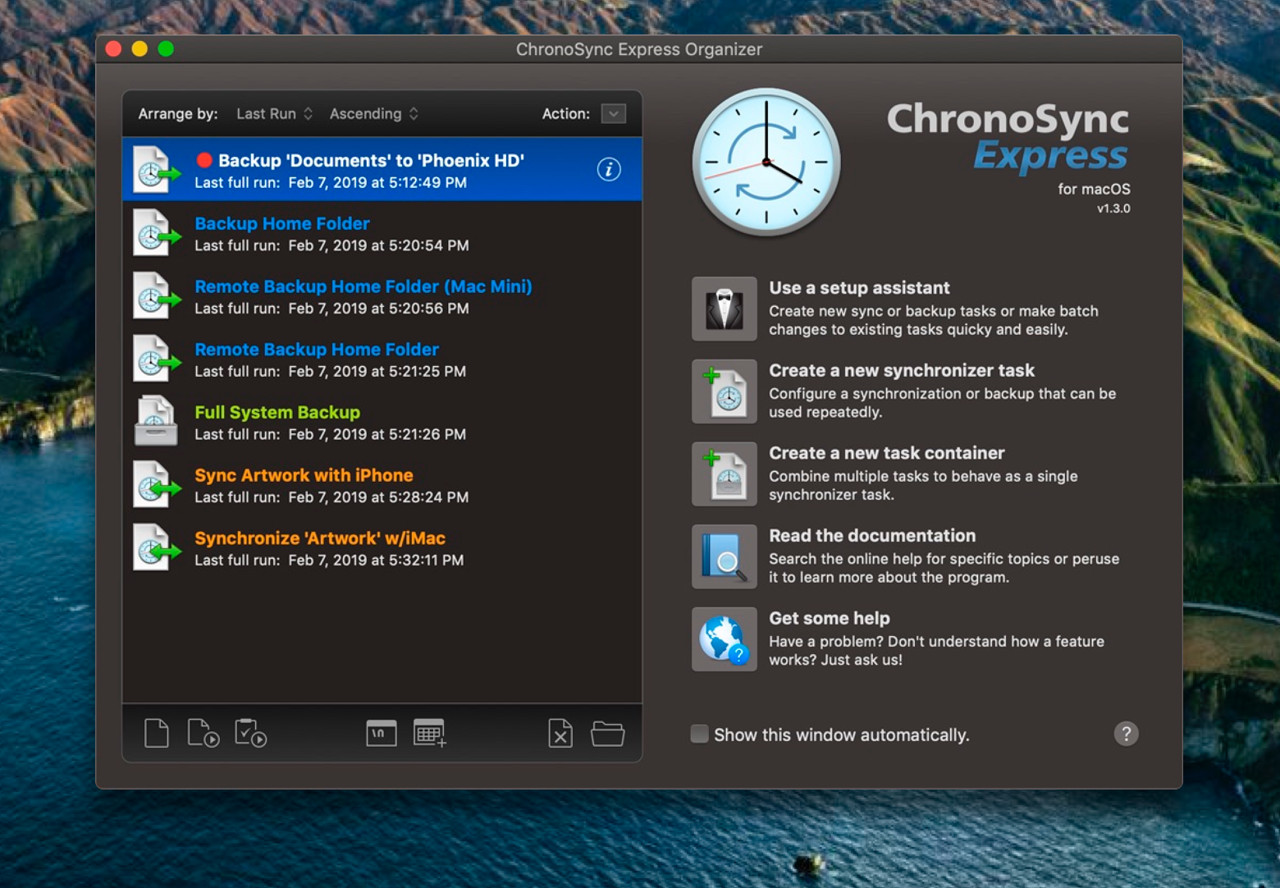Screen dimensions: 1280x888
Task: Click Get some help heading
Action: pos(830,618)
